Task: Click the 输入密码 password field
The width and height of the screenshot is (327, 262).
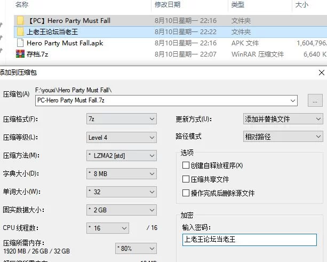Action: click(x=250, y=240)
